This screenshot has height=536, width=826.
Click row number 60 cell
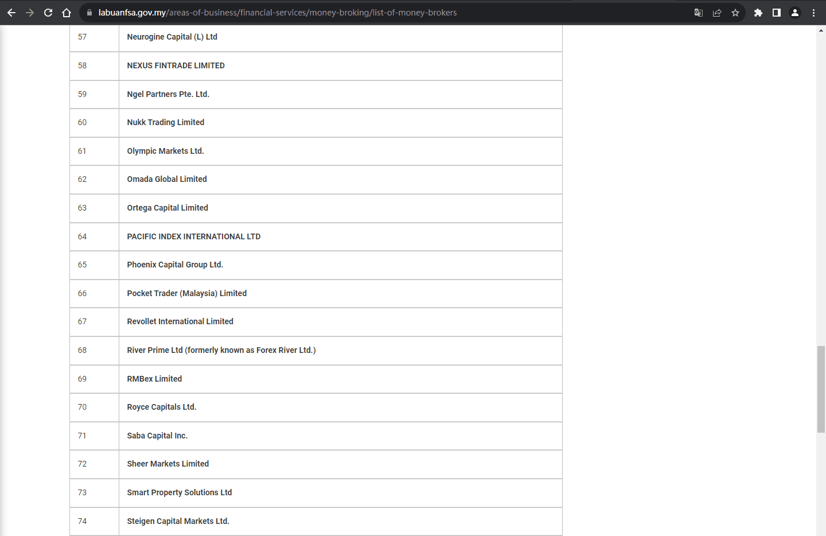coord(94,123)
